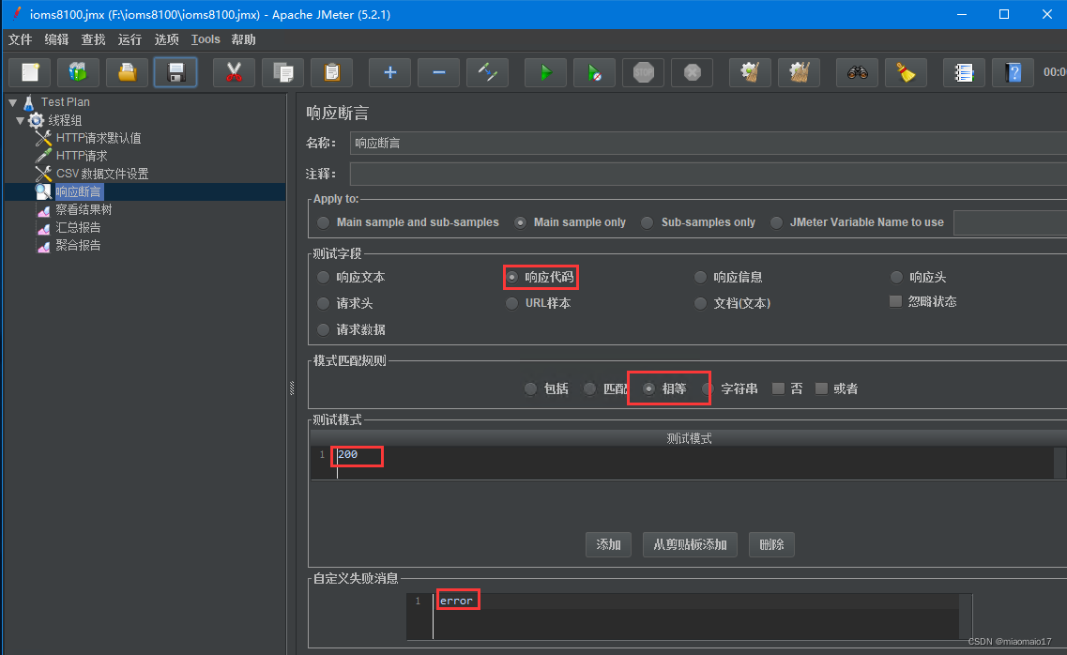Screen dimensions: 1067x655
Task: Create a new test plan with New icon
Action: tap(30, 72)
